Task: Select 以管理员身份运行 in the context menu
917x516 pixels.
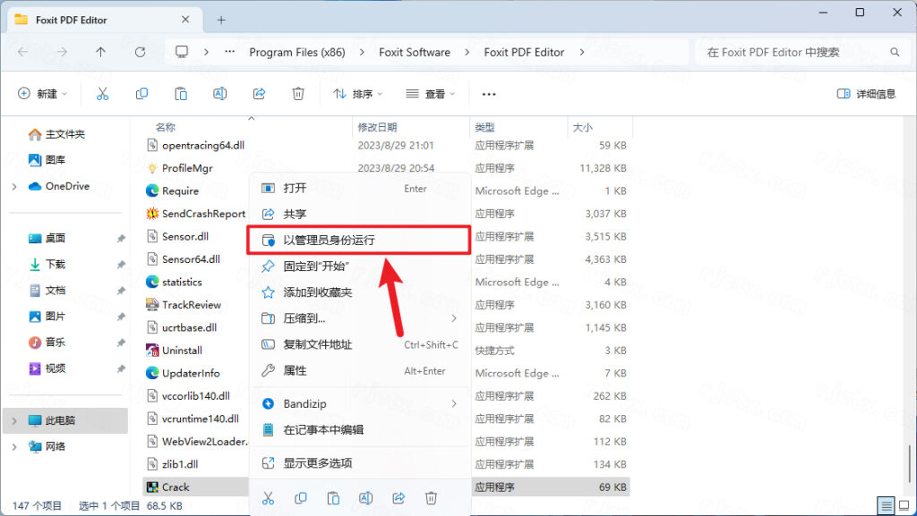Action: coord(360,240)
